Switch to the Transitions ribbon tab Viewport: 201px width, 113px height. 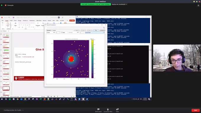[25, 20]
